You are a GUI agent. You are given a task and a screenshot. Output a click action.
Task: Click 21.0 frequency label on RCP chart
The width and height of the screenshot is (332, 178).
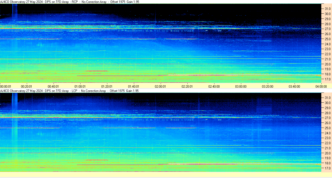tap(327, 59)
